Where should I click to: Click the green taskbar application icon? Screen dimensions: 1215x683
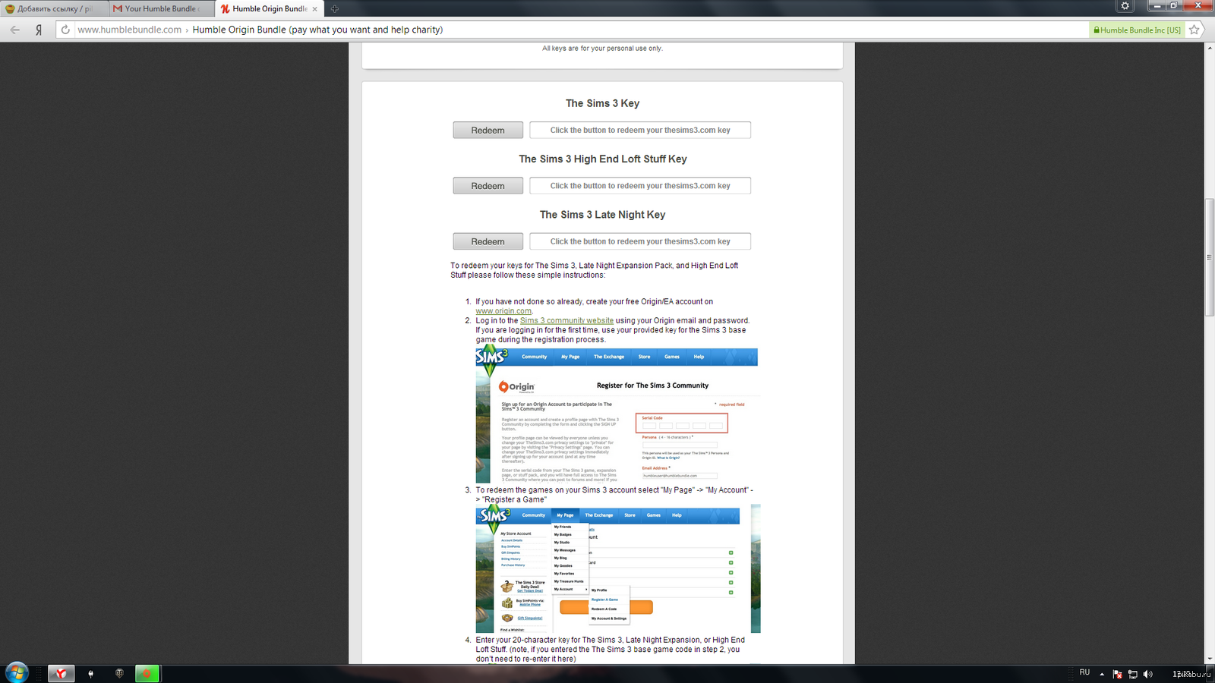[147, 673]
